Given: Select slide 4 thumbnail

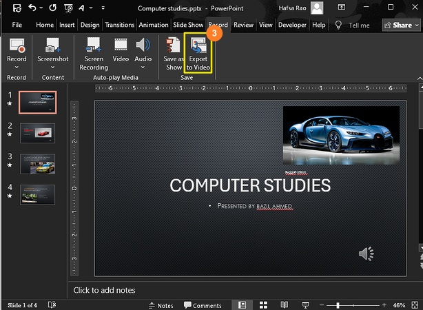Looking at the screenshot, I should click(37, 195).
